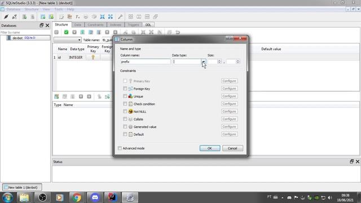Click the Filter by name field

pos(25,33)
